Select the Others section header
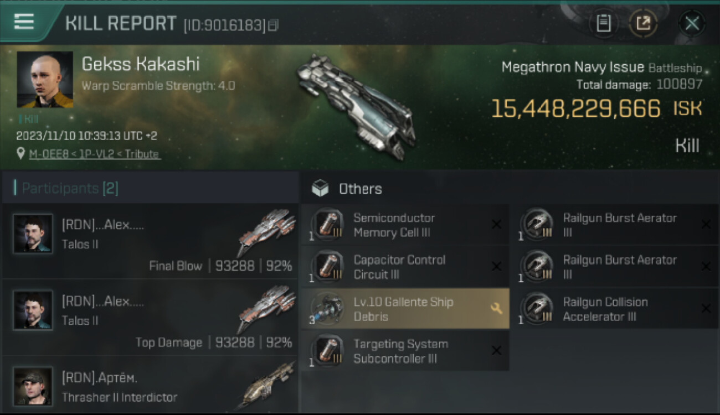Viewport: 720px width, 415px height. click(360, 189)
